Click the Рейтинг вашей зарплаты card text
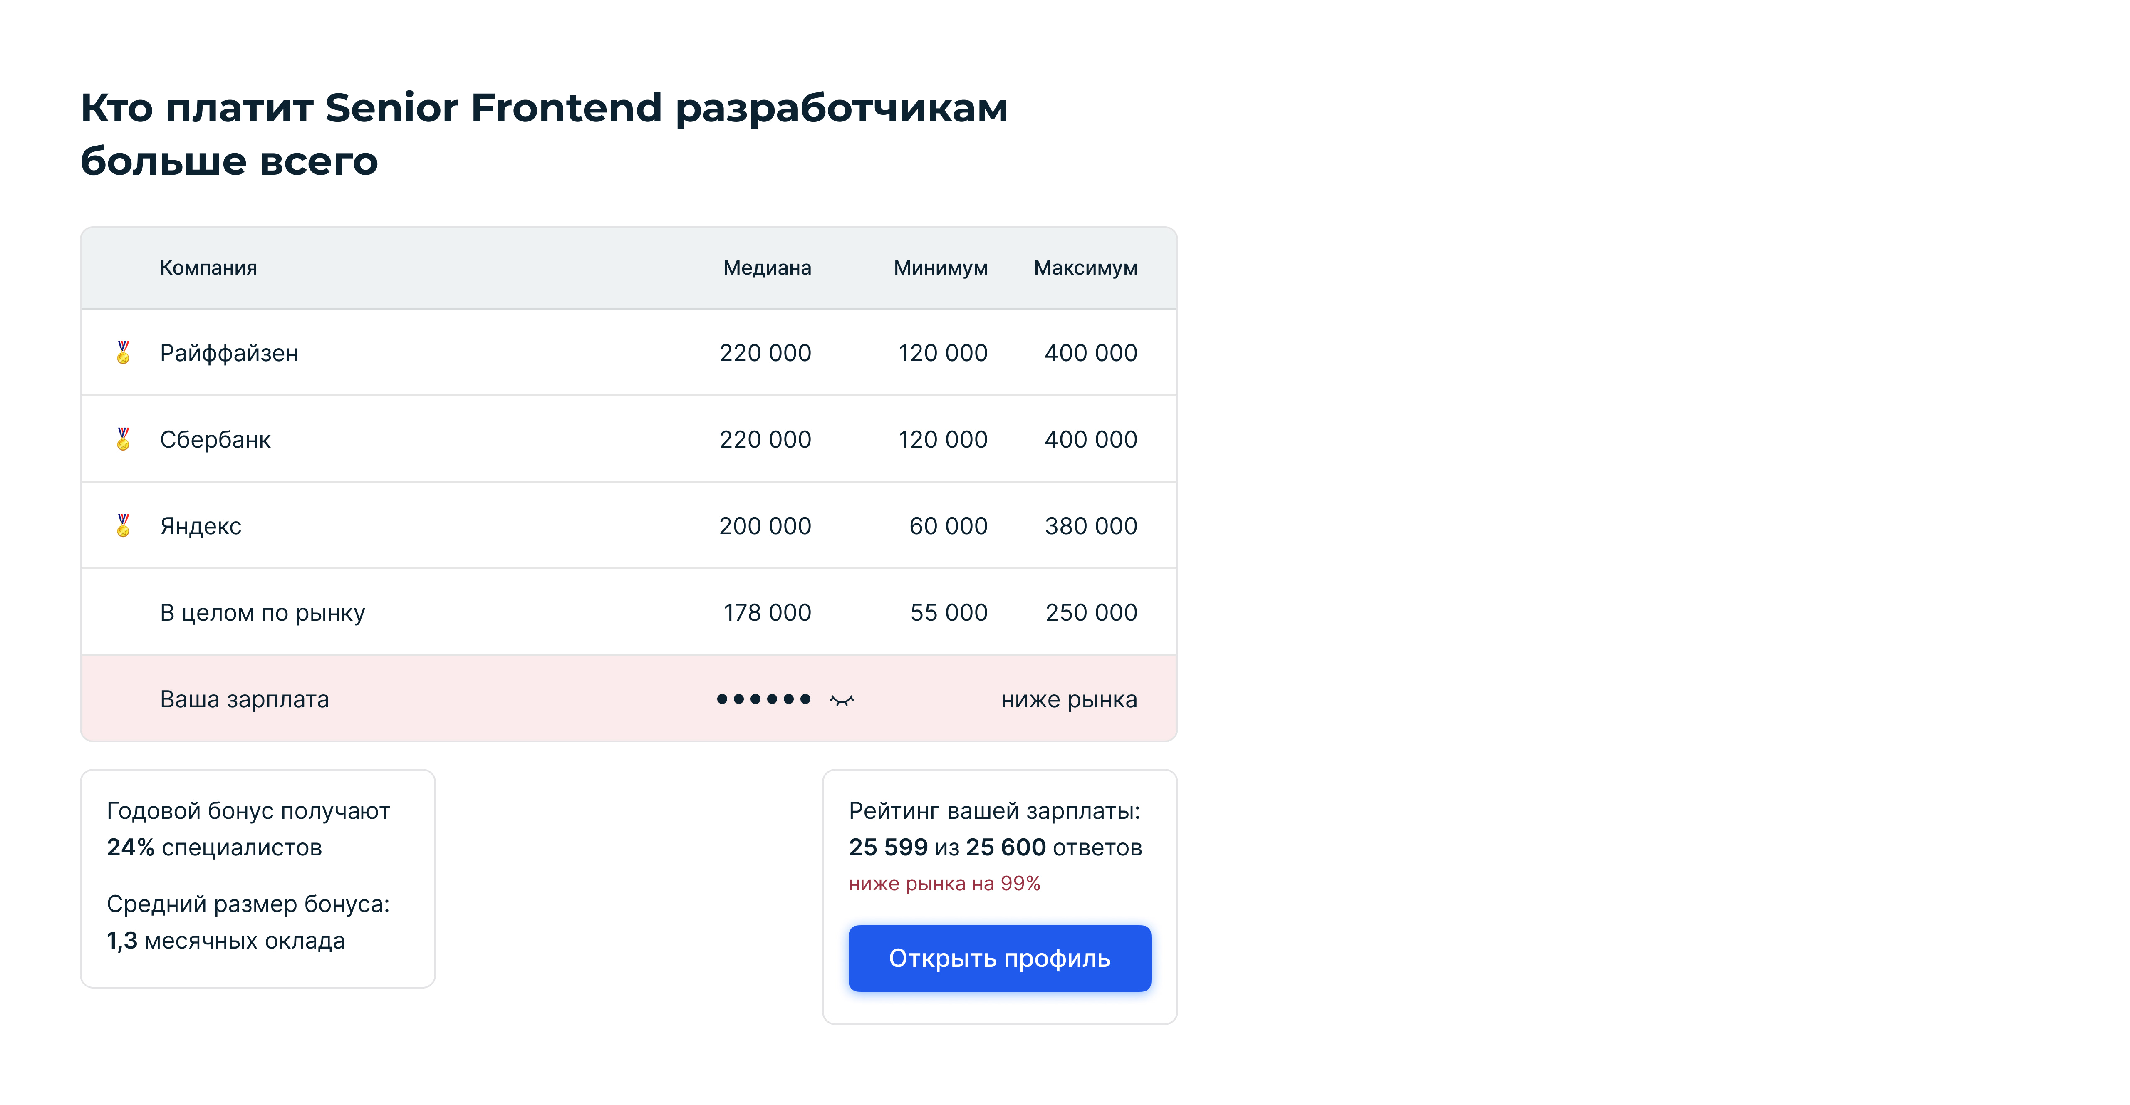Image resolution: width=2130 pixels, height=1105 pixels. click(995, 829)
